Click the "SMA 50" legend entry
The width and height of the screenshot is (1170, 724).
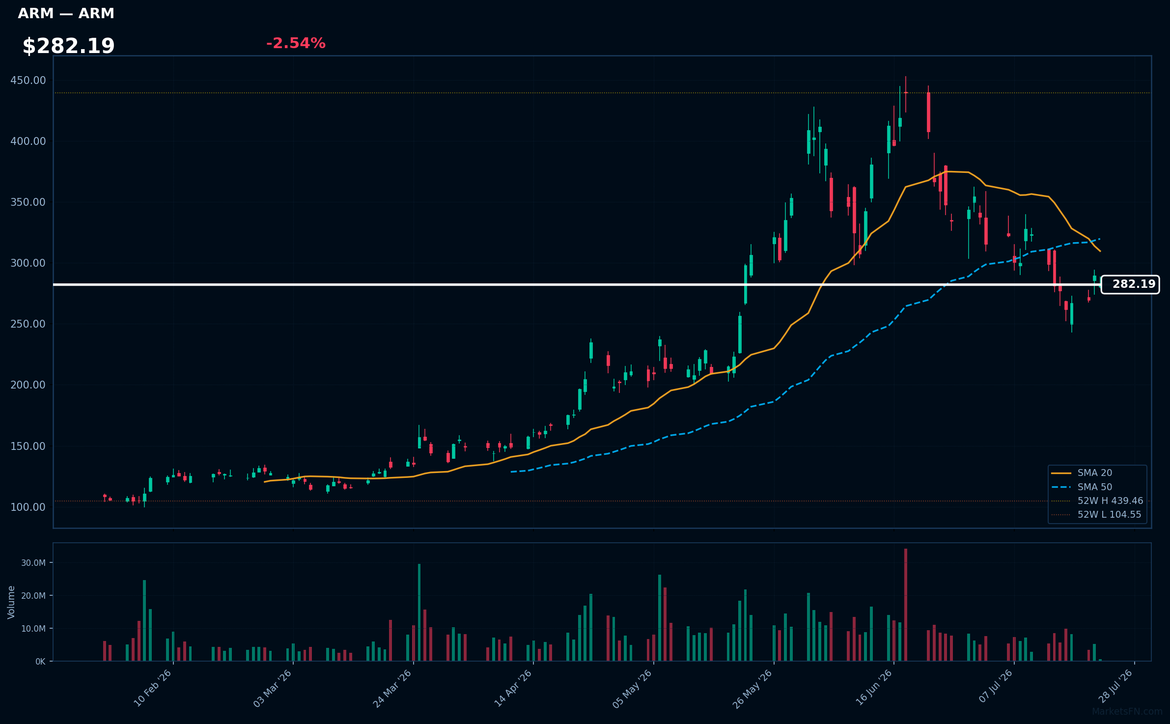click(1094, 487)
